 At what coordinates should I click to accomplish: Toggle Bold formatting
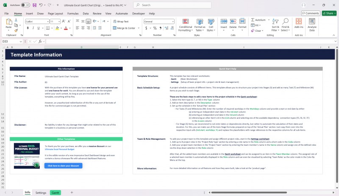28,28
